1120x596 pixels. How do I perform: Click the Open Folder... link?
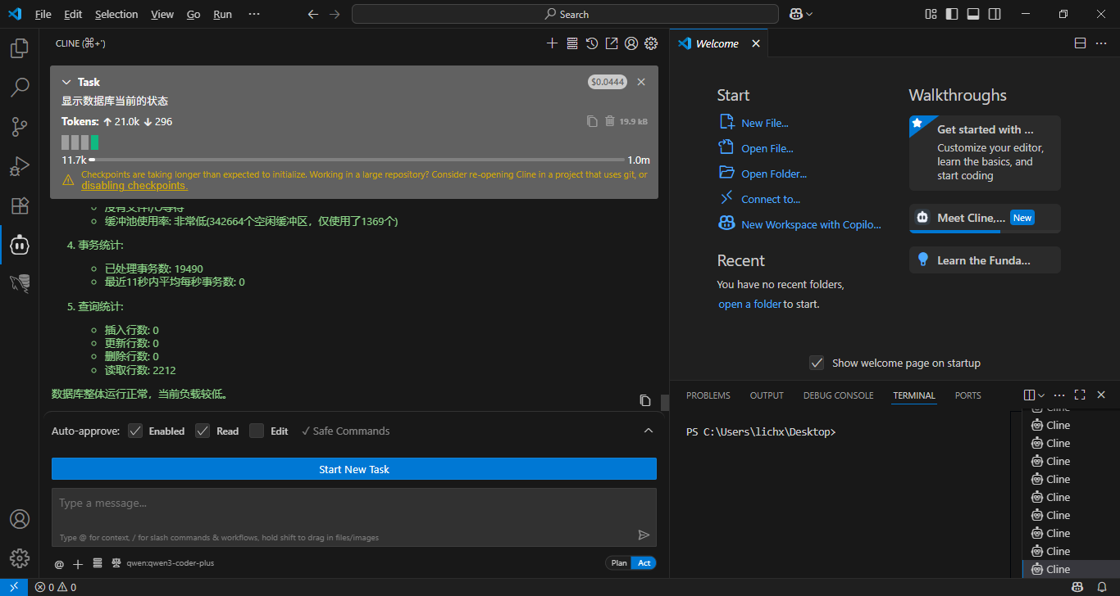[x=774, y=174]
